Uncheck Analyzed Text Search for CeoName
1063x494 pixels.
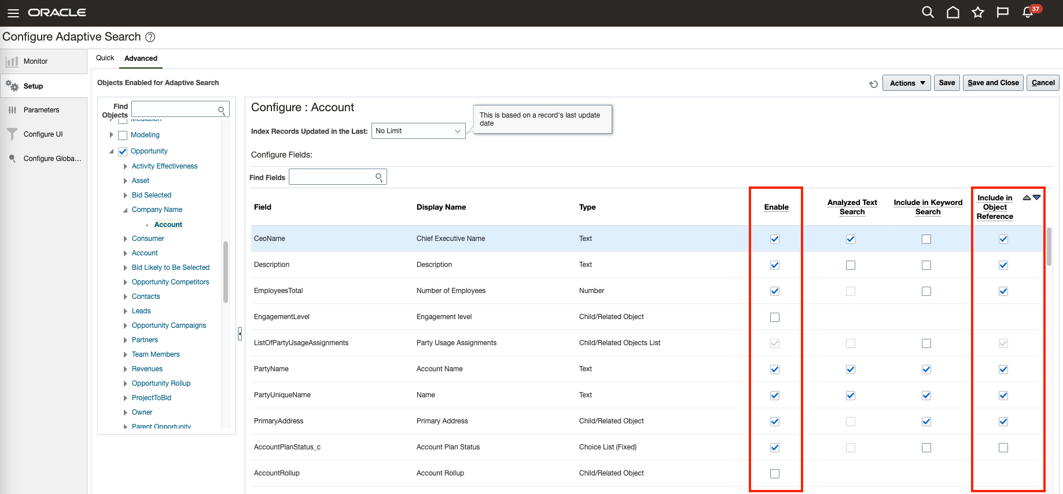point(850,239)
